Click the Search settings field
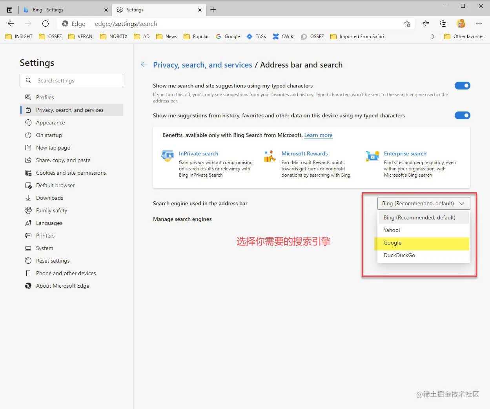Viewport: 490px width, 409px height. coord(71,80)
